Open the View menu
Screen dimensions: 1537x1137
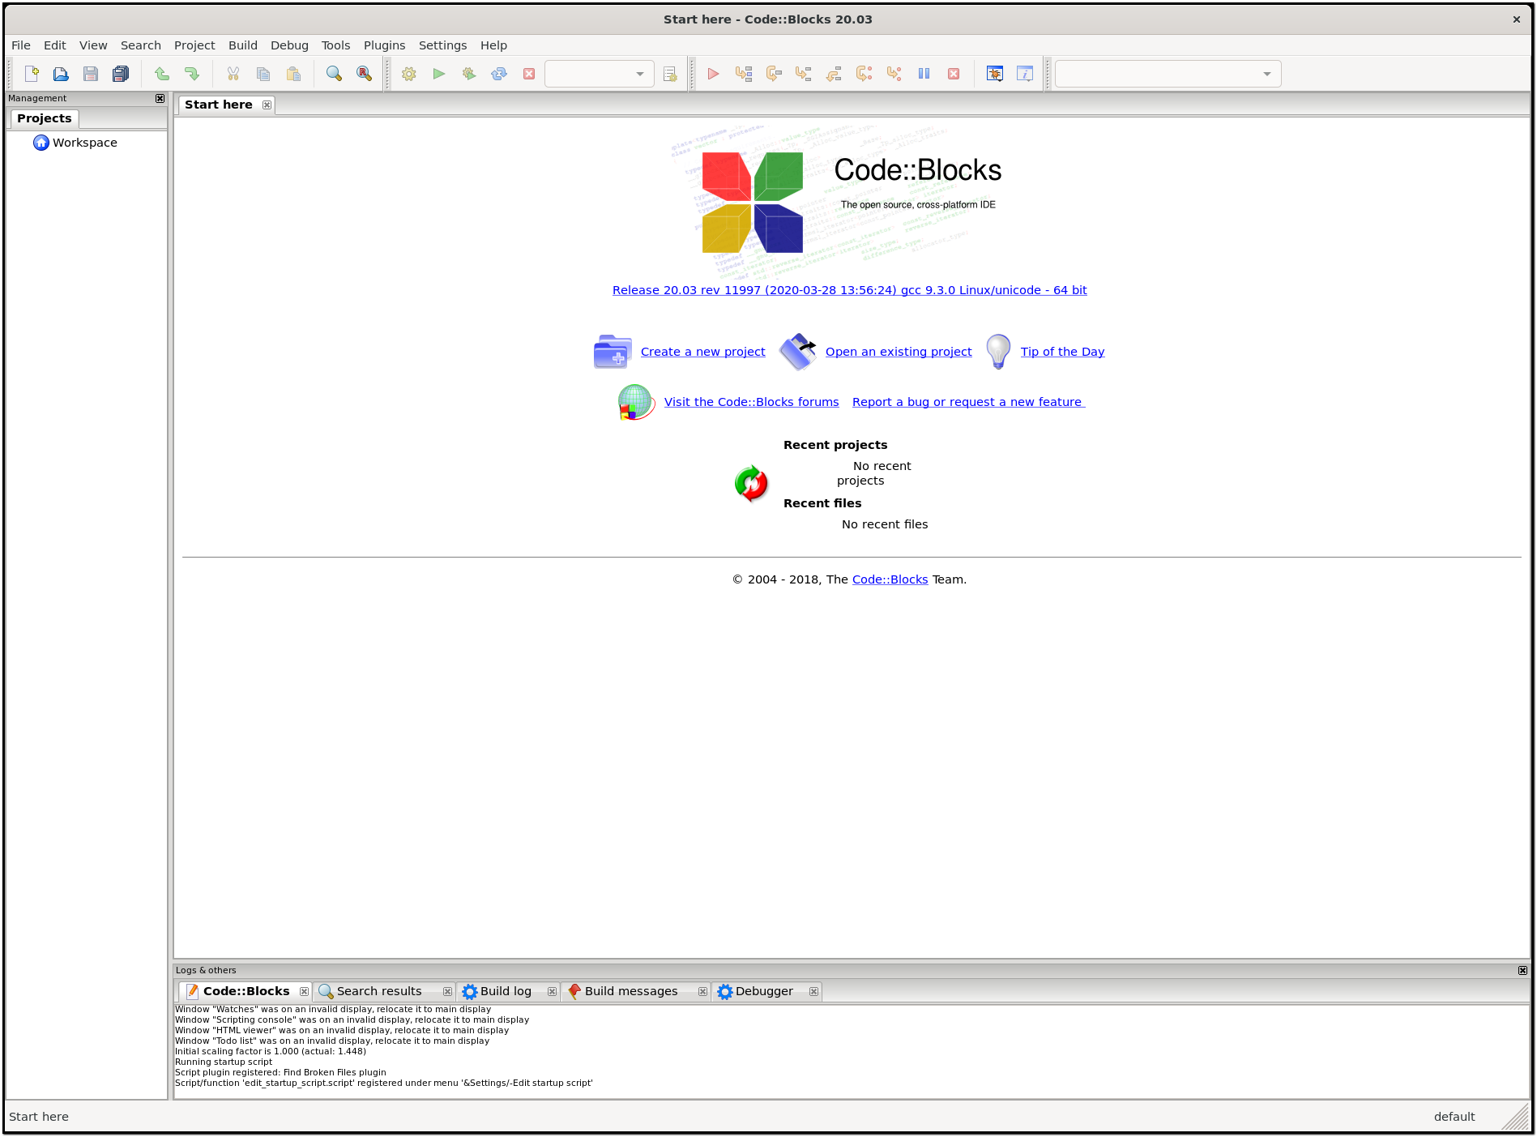point(93,45)
